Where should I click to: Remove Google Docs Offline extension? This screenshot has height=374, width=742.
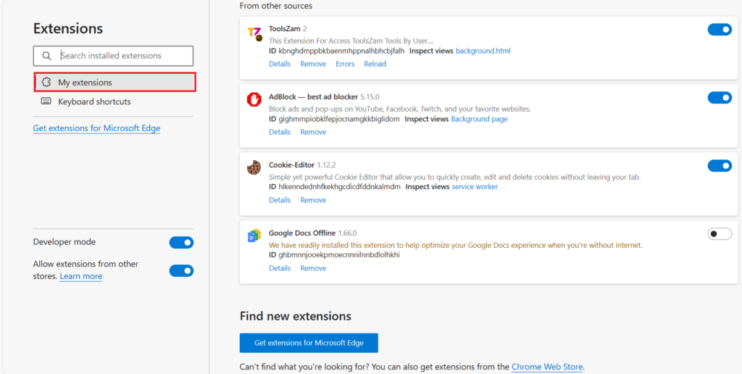(313, 268)
